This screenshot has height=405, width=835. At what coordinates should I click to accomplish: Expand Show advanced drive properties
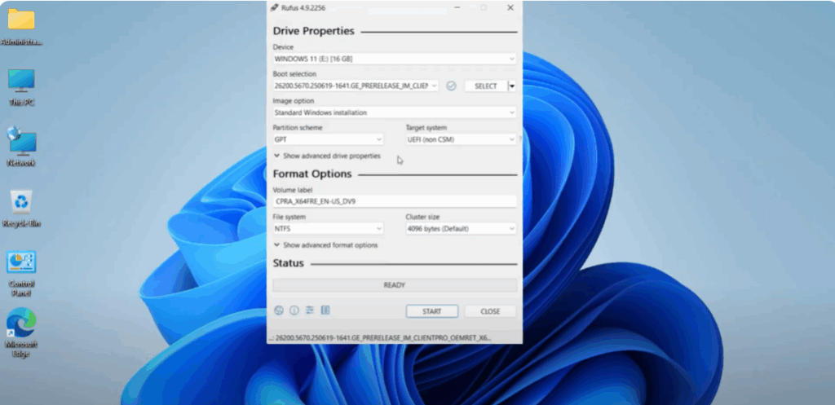(x=328, y=156)
